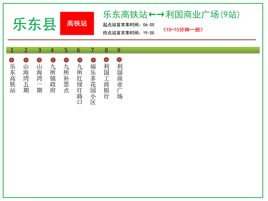The image size is (268, 201).
Task: Click the red dot for 福乐多花园小区
Action: tap(93, 60)
